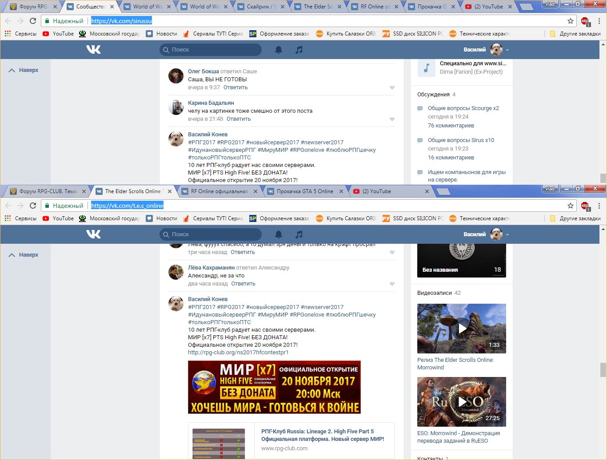607x460 pixels.
Task: Open Карина Бадальян's avatar
Action: (176, 107)
